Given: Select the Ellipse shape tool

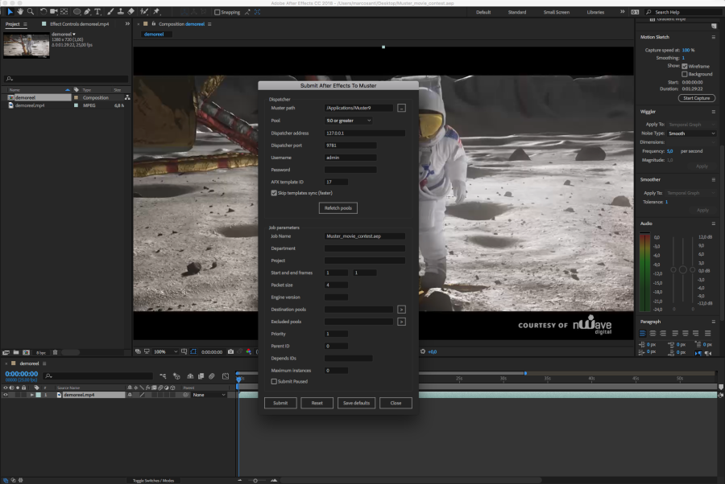Looking at the screenshot, I should point(77,11).
